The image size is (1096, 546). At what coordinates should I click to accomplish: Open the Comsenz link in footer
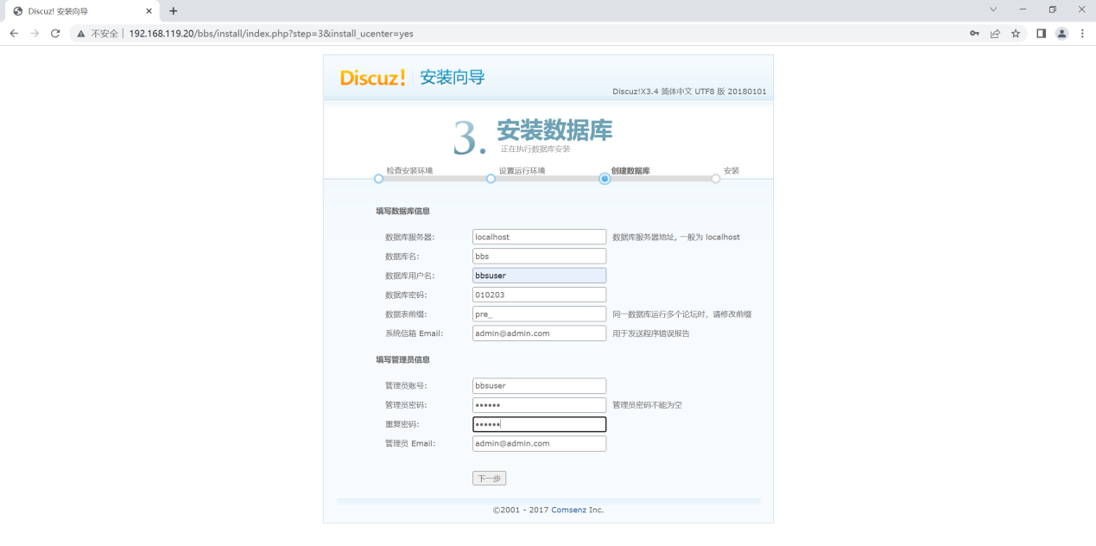click(569, 510)
